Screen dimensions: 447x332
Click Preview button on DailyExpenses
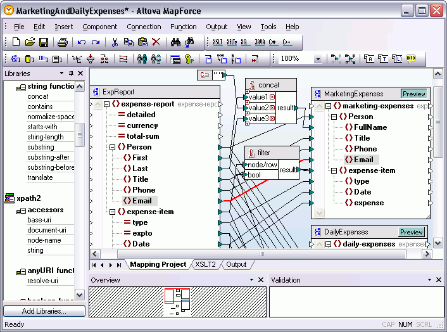pos(411,232)
